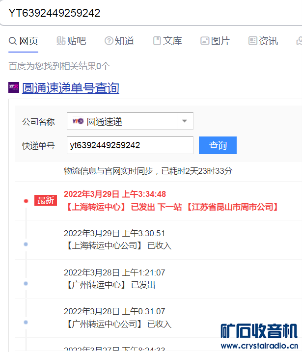This screenshot has width=302, height=352.
Task: Click the tracking number input field
Action: coord(130,145)
